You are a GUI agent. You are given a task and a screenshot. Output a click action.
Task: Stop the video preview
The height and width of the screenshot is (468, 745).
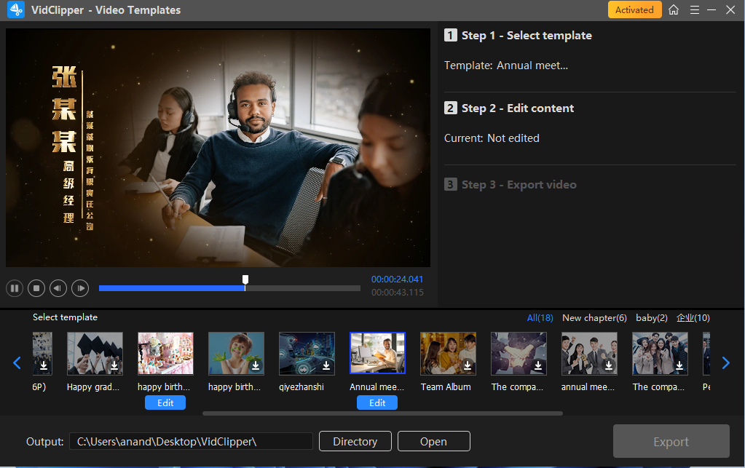[36, 288]
